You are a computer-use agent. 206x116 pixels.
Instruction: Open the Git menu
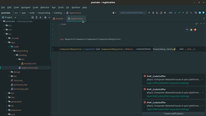(x=67, y=7)
